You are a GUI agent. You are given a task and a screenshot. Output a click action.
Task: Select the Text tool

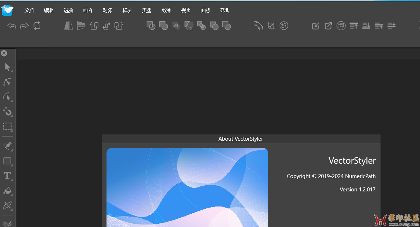(7, 176)
